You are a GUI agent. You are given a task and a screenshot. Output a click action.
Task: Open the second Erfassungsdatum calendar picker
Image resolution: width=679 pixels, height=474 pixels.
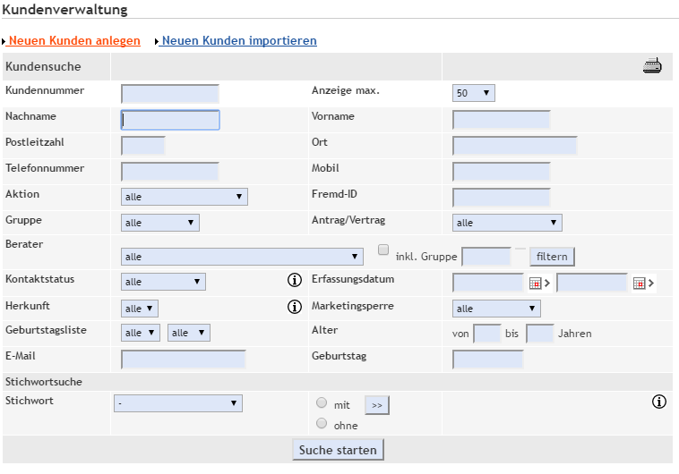point(640,284)
